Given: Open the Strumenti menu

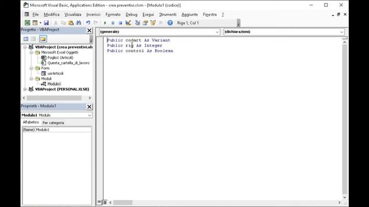Looking at the screenshot, I should [x=168, y=14].
